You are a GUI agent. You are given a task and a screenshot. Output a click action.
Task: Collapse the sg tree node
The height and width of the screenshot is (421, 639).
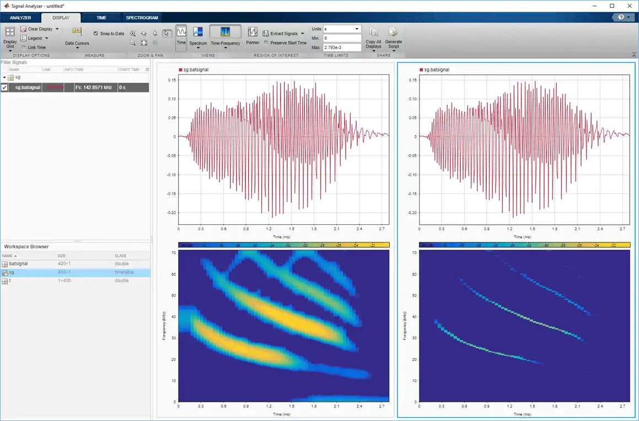click(4, 77)
